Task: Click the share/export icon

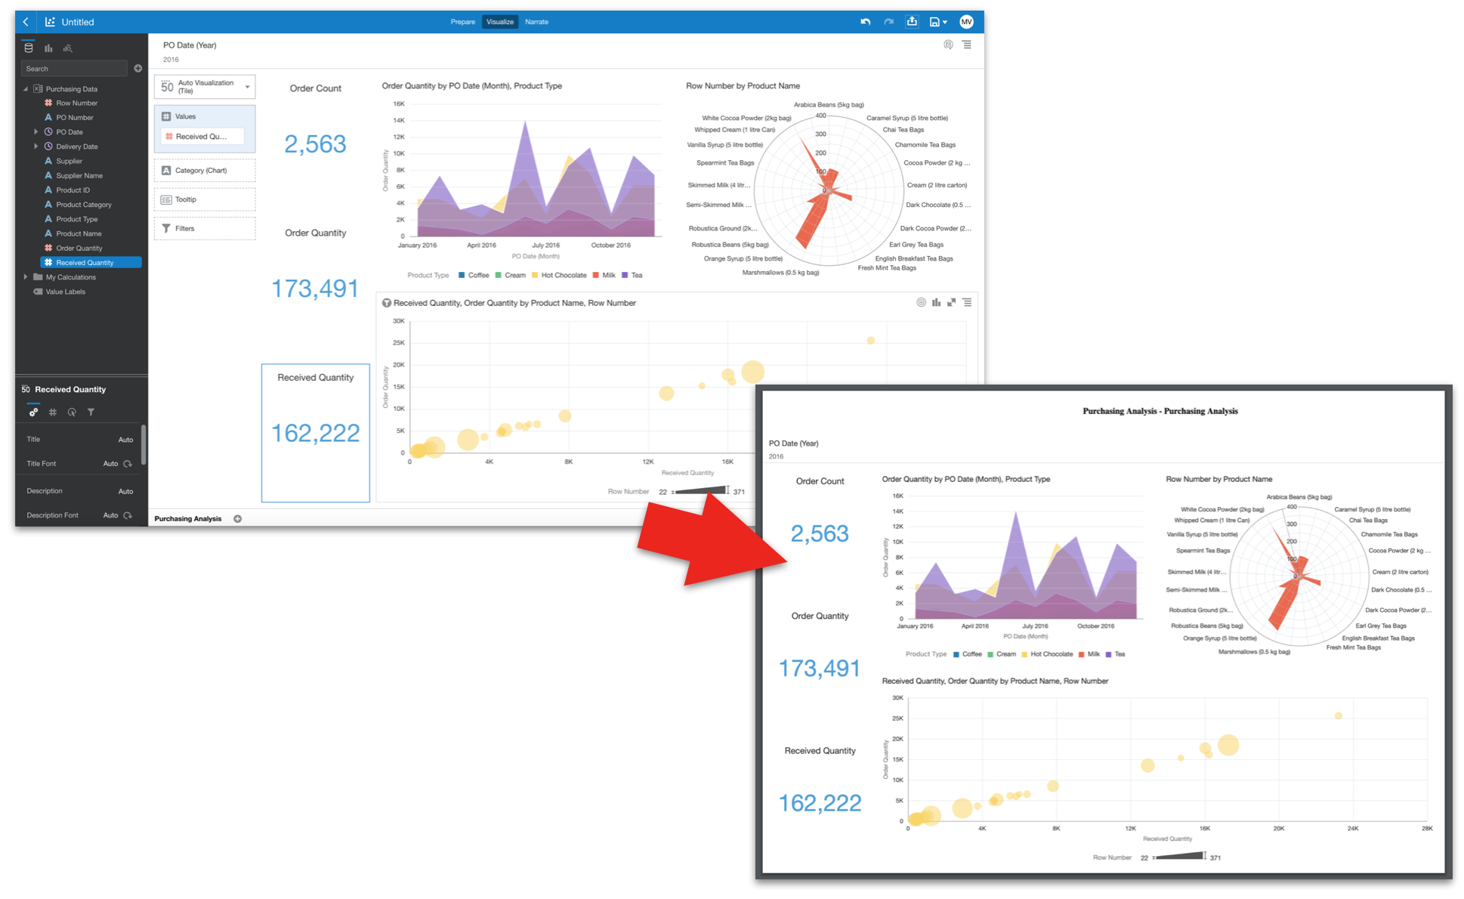Action: tap(912, 22)
